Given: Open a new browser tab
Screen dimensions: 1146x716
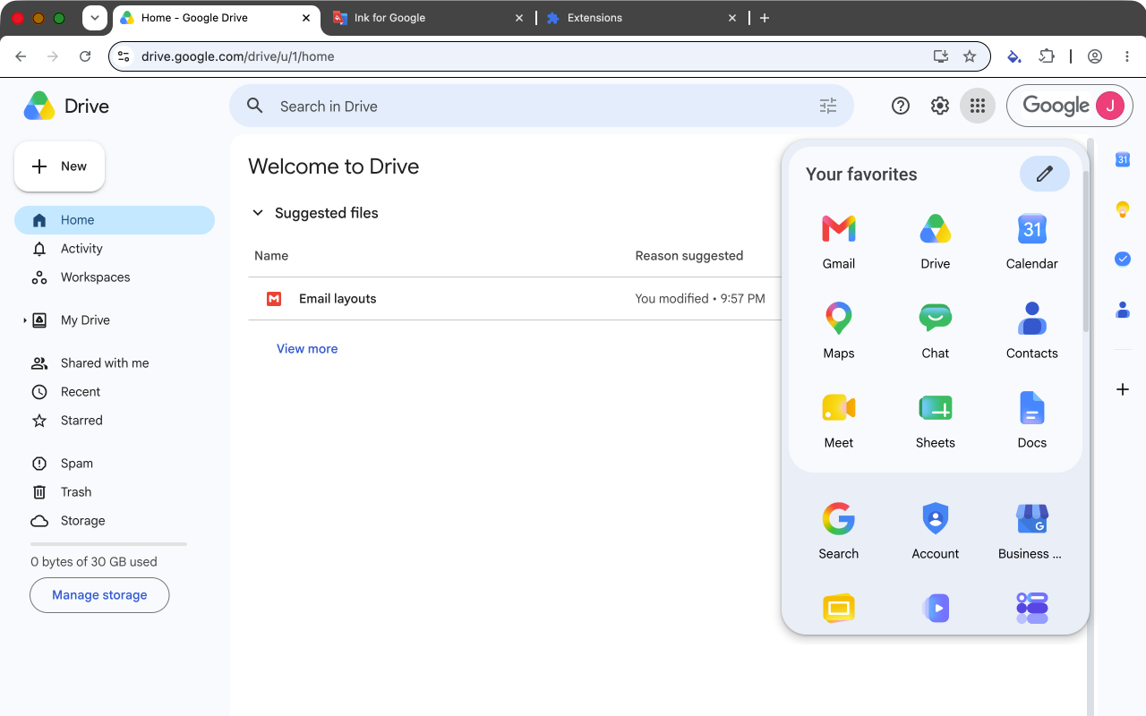Looking at the screenshot, I should point(765,18).
